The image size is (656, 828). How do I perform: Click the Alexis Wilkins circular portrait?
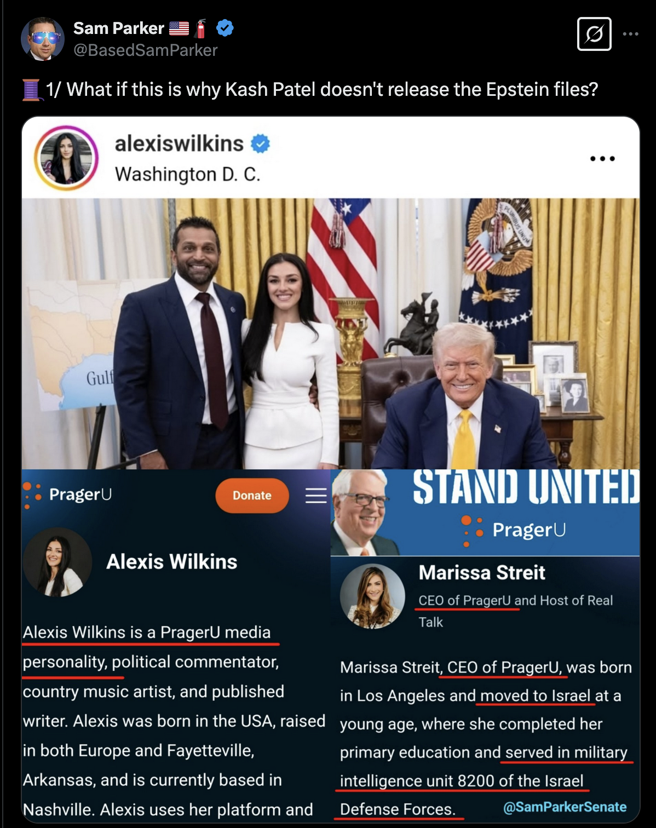click(57, 562)
